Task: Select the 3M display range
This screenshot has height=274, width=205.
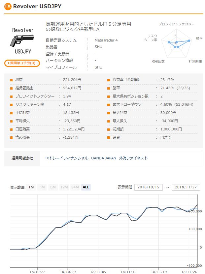Action: [42, 187]
